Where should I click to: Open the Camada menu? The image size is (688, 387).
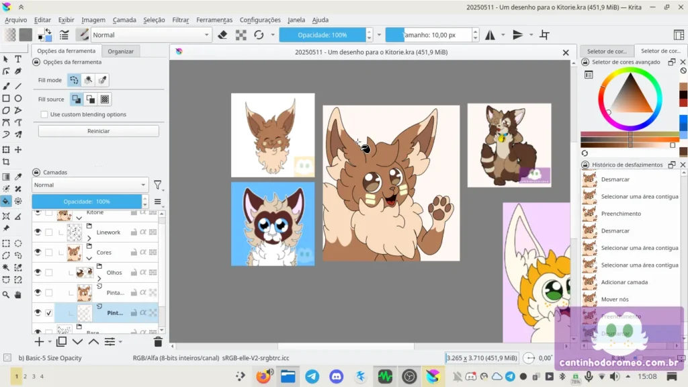pyautogui.click(x=124, y=19)
